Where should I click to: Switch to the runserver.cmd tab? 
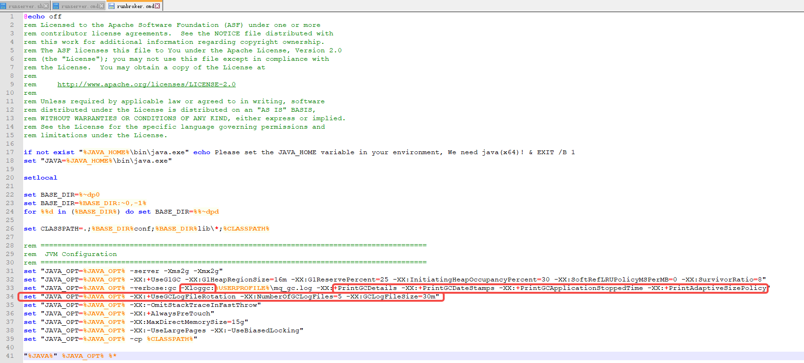pos(78,6)
